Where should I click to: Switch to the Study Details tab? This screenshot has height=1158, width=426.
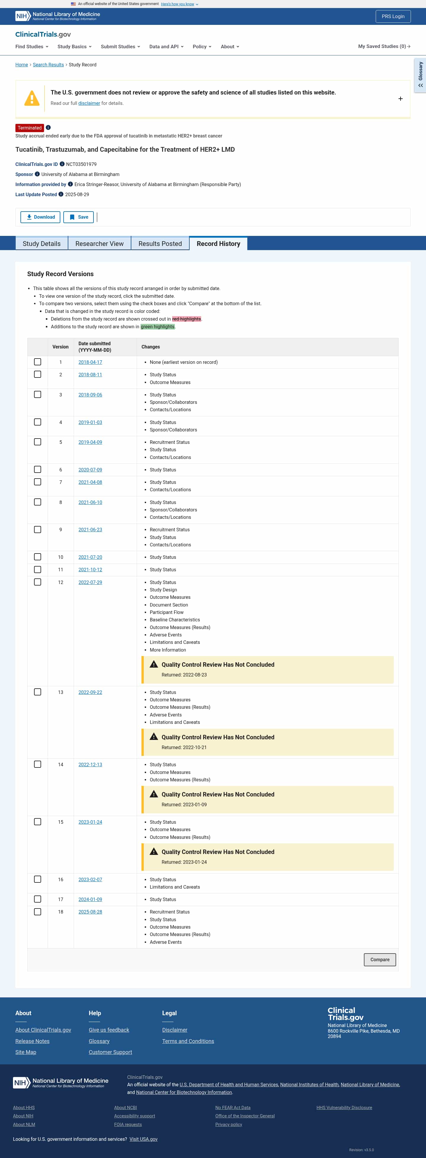click(42, 244)
